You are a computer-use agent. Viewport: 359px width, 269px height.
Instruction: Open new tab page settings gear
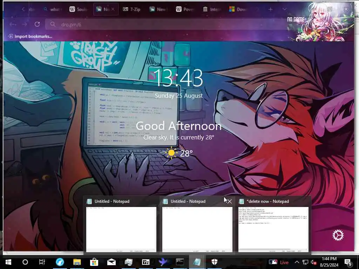[x=338, y=235]
